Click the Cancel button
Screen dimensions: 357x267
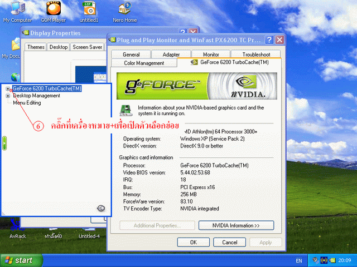pyautogui.click(x=229, y=243)
